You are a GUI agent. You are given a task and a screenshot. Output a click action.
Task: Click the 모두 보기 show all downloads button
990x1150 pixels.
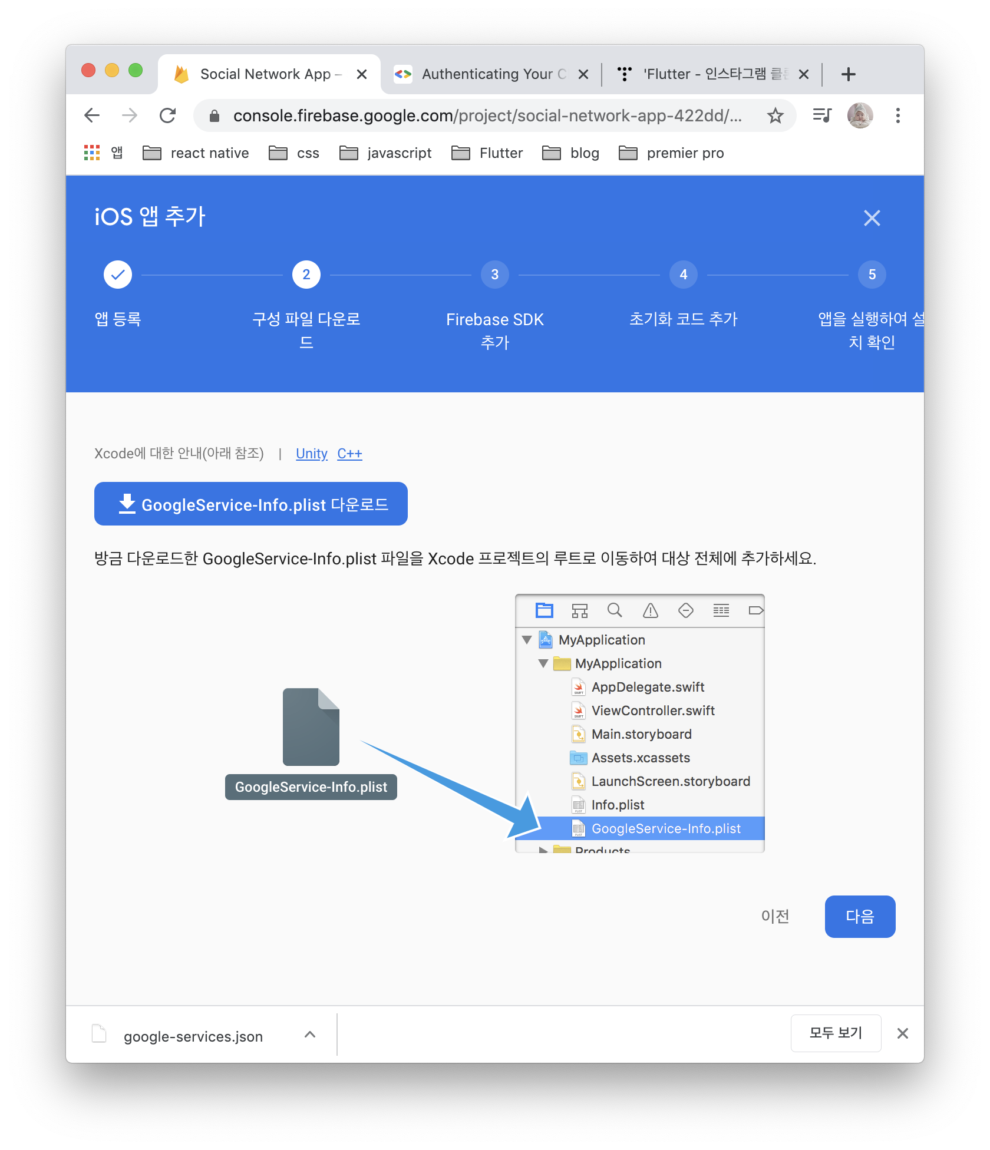point(836,1033)
